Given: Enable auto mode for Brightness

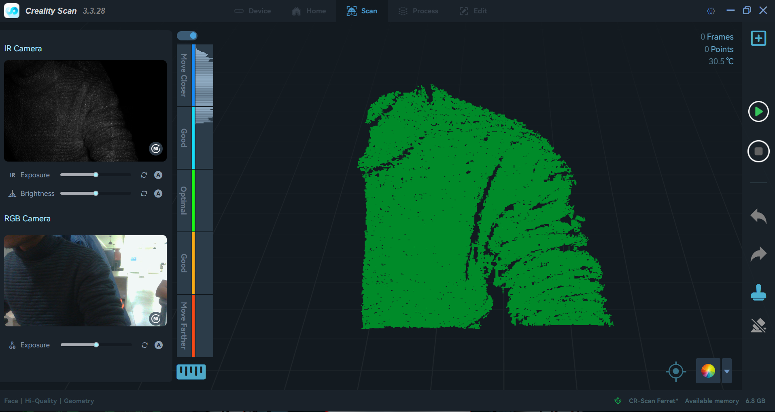Looking at the screenshot, I should tap(158, 193).
